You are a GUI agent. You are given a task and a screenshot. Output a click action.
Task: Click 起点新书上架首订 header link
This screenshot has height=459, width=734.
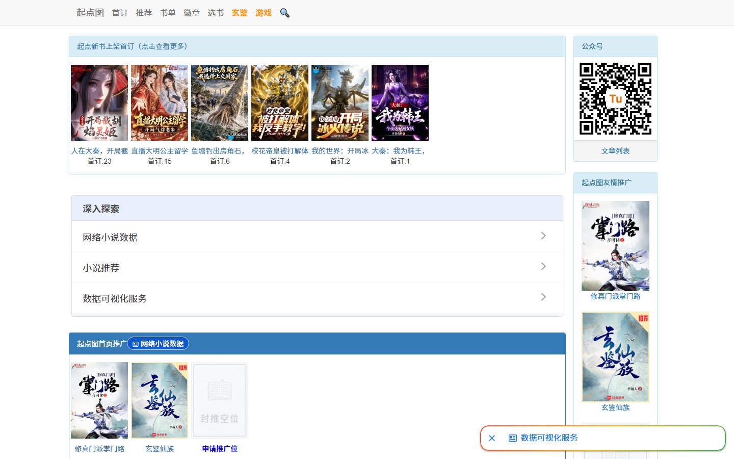coord(134,46)
